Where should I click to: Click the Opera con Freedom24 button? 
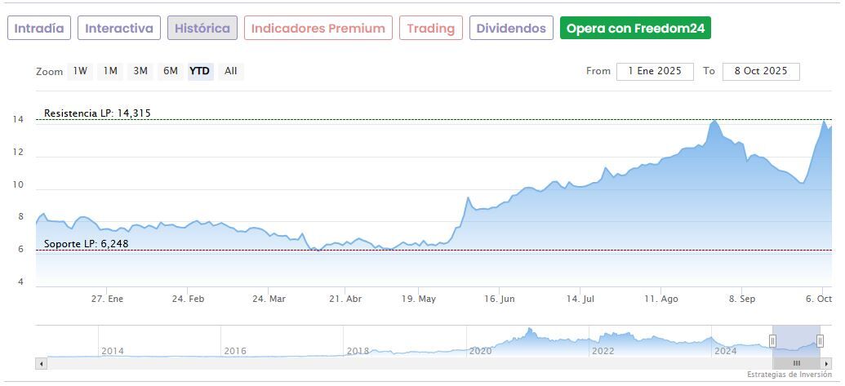point(635,28)
